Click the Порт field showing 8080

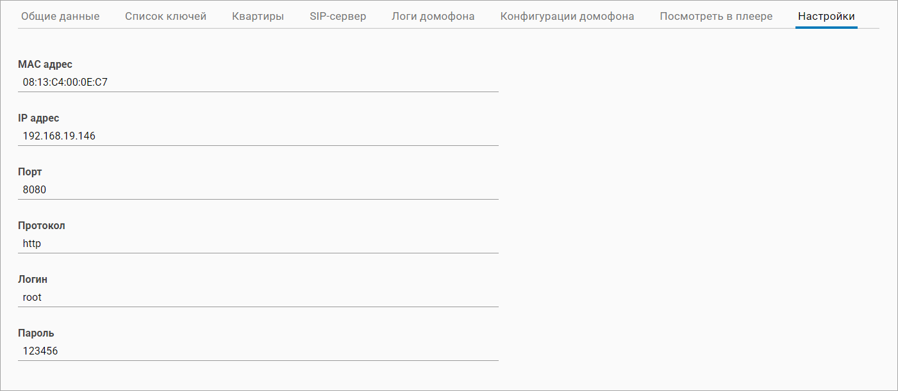pos(258,189)
